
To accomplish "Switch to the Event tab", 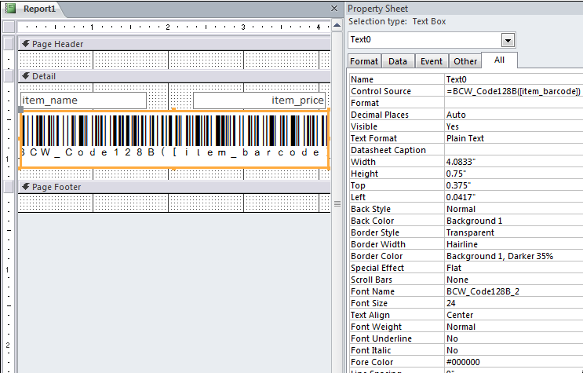I will point(432,61).
